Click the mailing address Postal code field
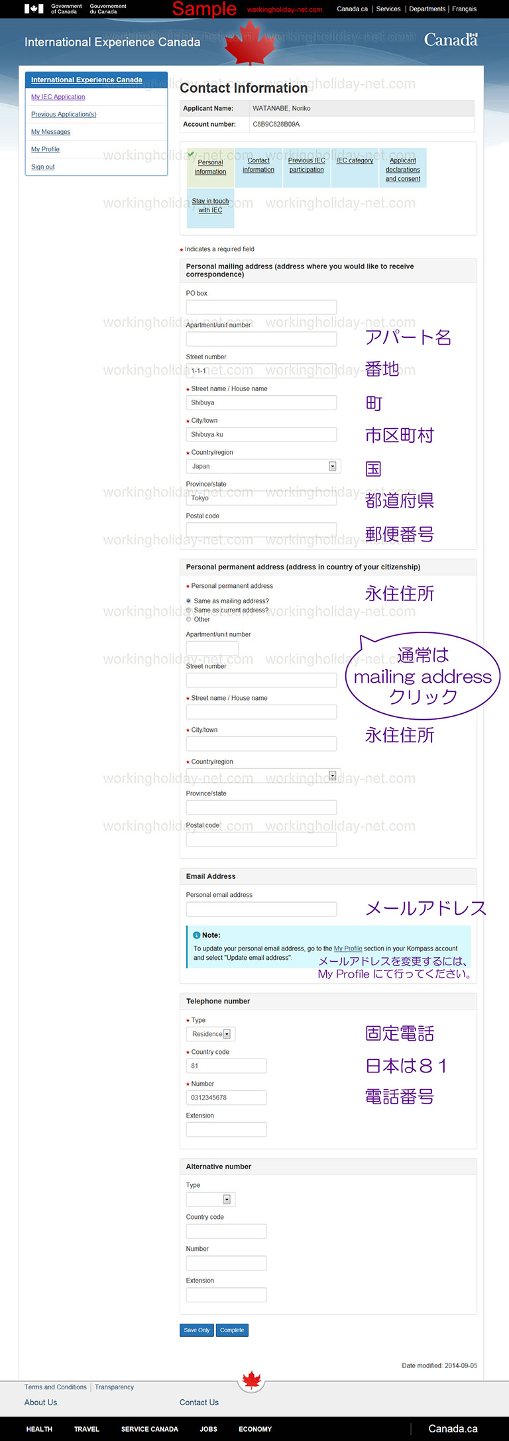509x1441 pixels. (x=261, y=530)
